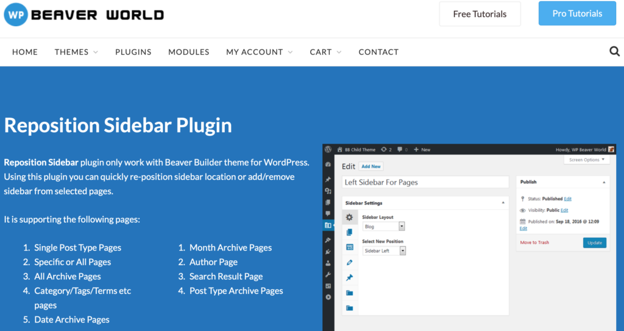Screen dimensions: 624x331
Task: Open the Users person icon in admin menu
Action: 328,263
